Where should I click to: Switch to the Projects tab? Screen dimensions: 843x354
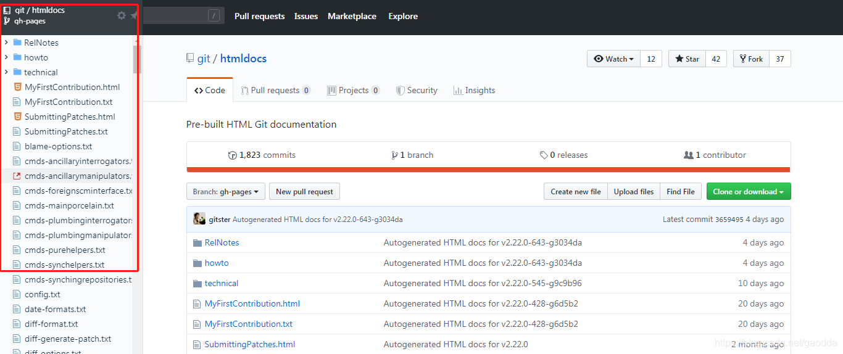353,90
